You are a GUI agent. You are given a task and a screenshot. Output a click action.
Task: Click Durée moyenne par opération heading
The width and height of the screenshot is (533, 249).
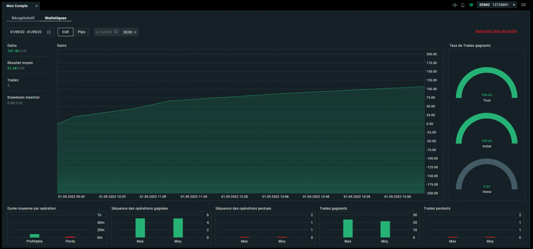click(31, 209)
